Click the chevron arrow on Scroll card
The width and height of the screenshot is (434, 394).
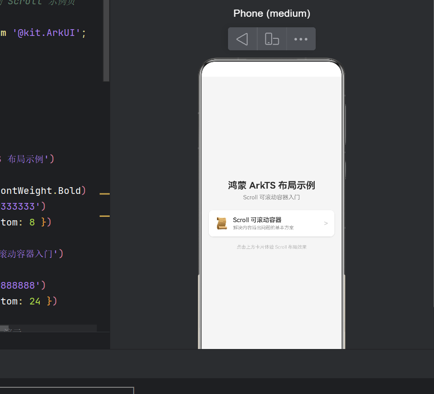(x=326, y=223)
